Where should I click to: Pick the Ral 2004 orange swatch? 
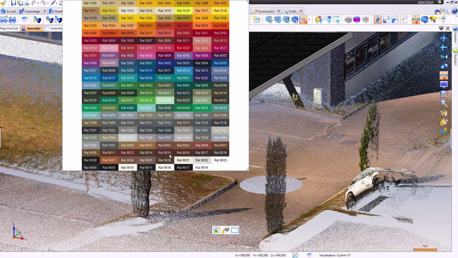[x=220, y=26]
